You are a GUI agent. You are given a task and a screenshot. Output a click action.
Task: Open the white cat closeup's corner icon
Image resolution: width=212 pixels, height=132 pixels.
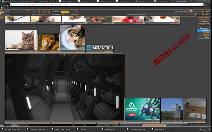tap(61, 51)
